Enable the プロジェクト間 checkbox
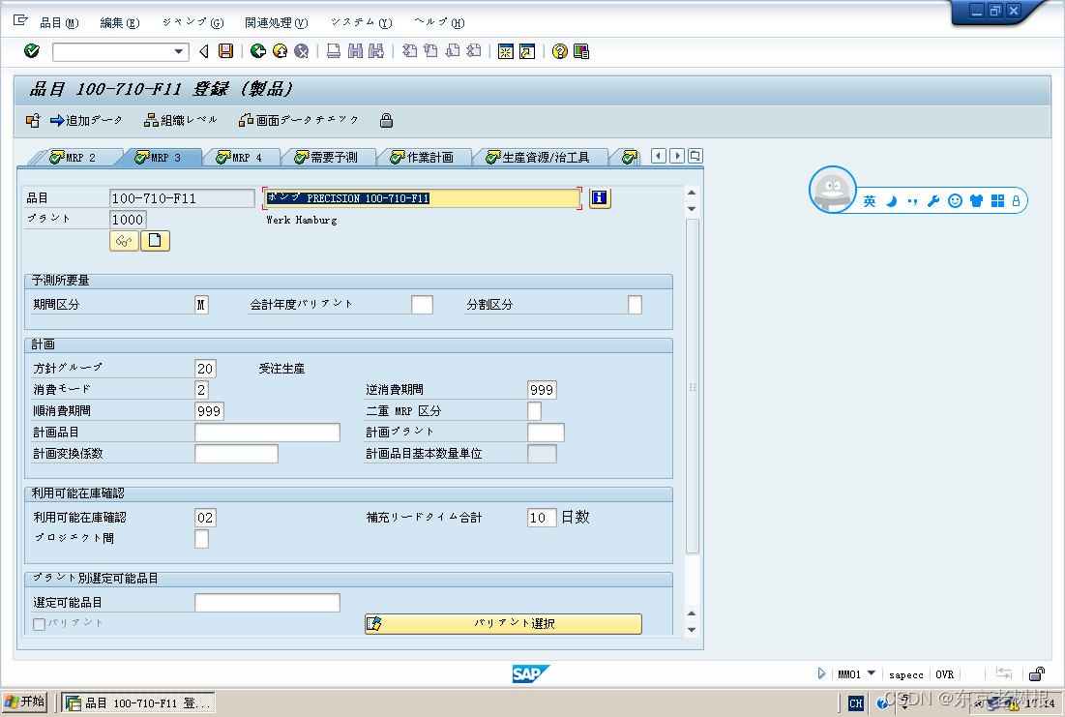This screenshot has width=1065, height=717. [201, 539]
